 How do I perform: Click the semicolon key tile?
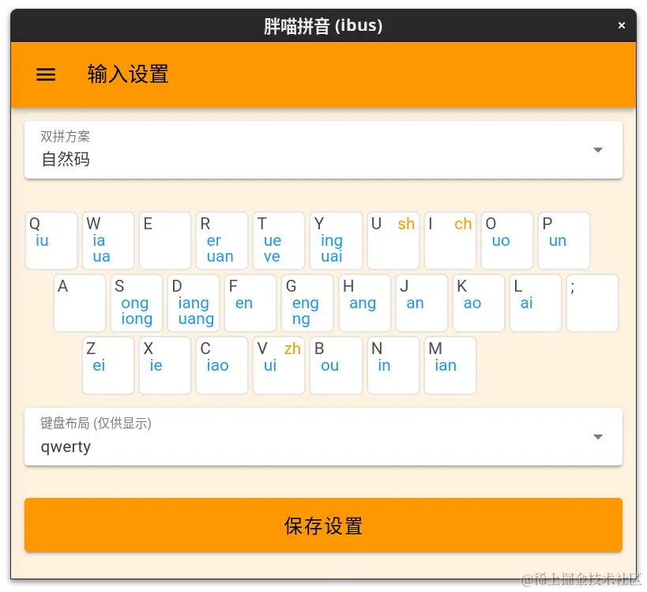point(592,303)
